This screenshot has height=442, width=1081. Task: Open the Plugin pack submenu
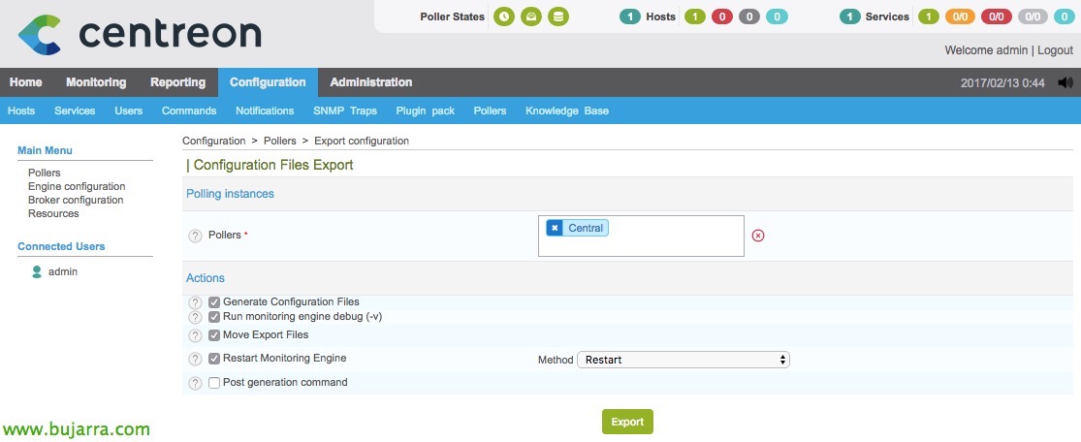point(425,110)
